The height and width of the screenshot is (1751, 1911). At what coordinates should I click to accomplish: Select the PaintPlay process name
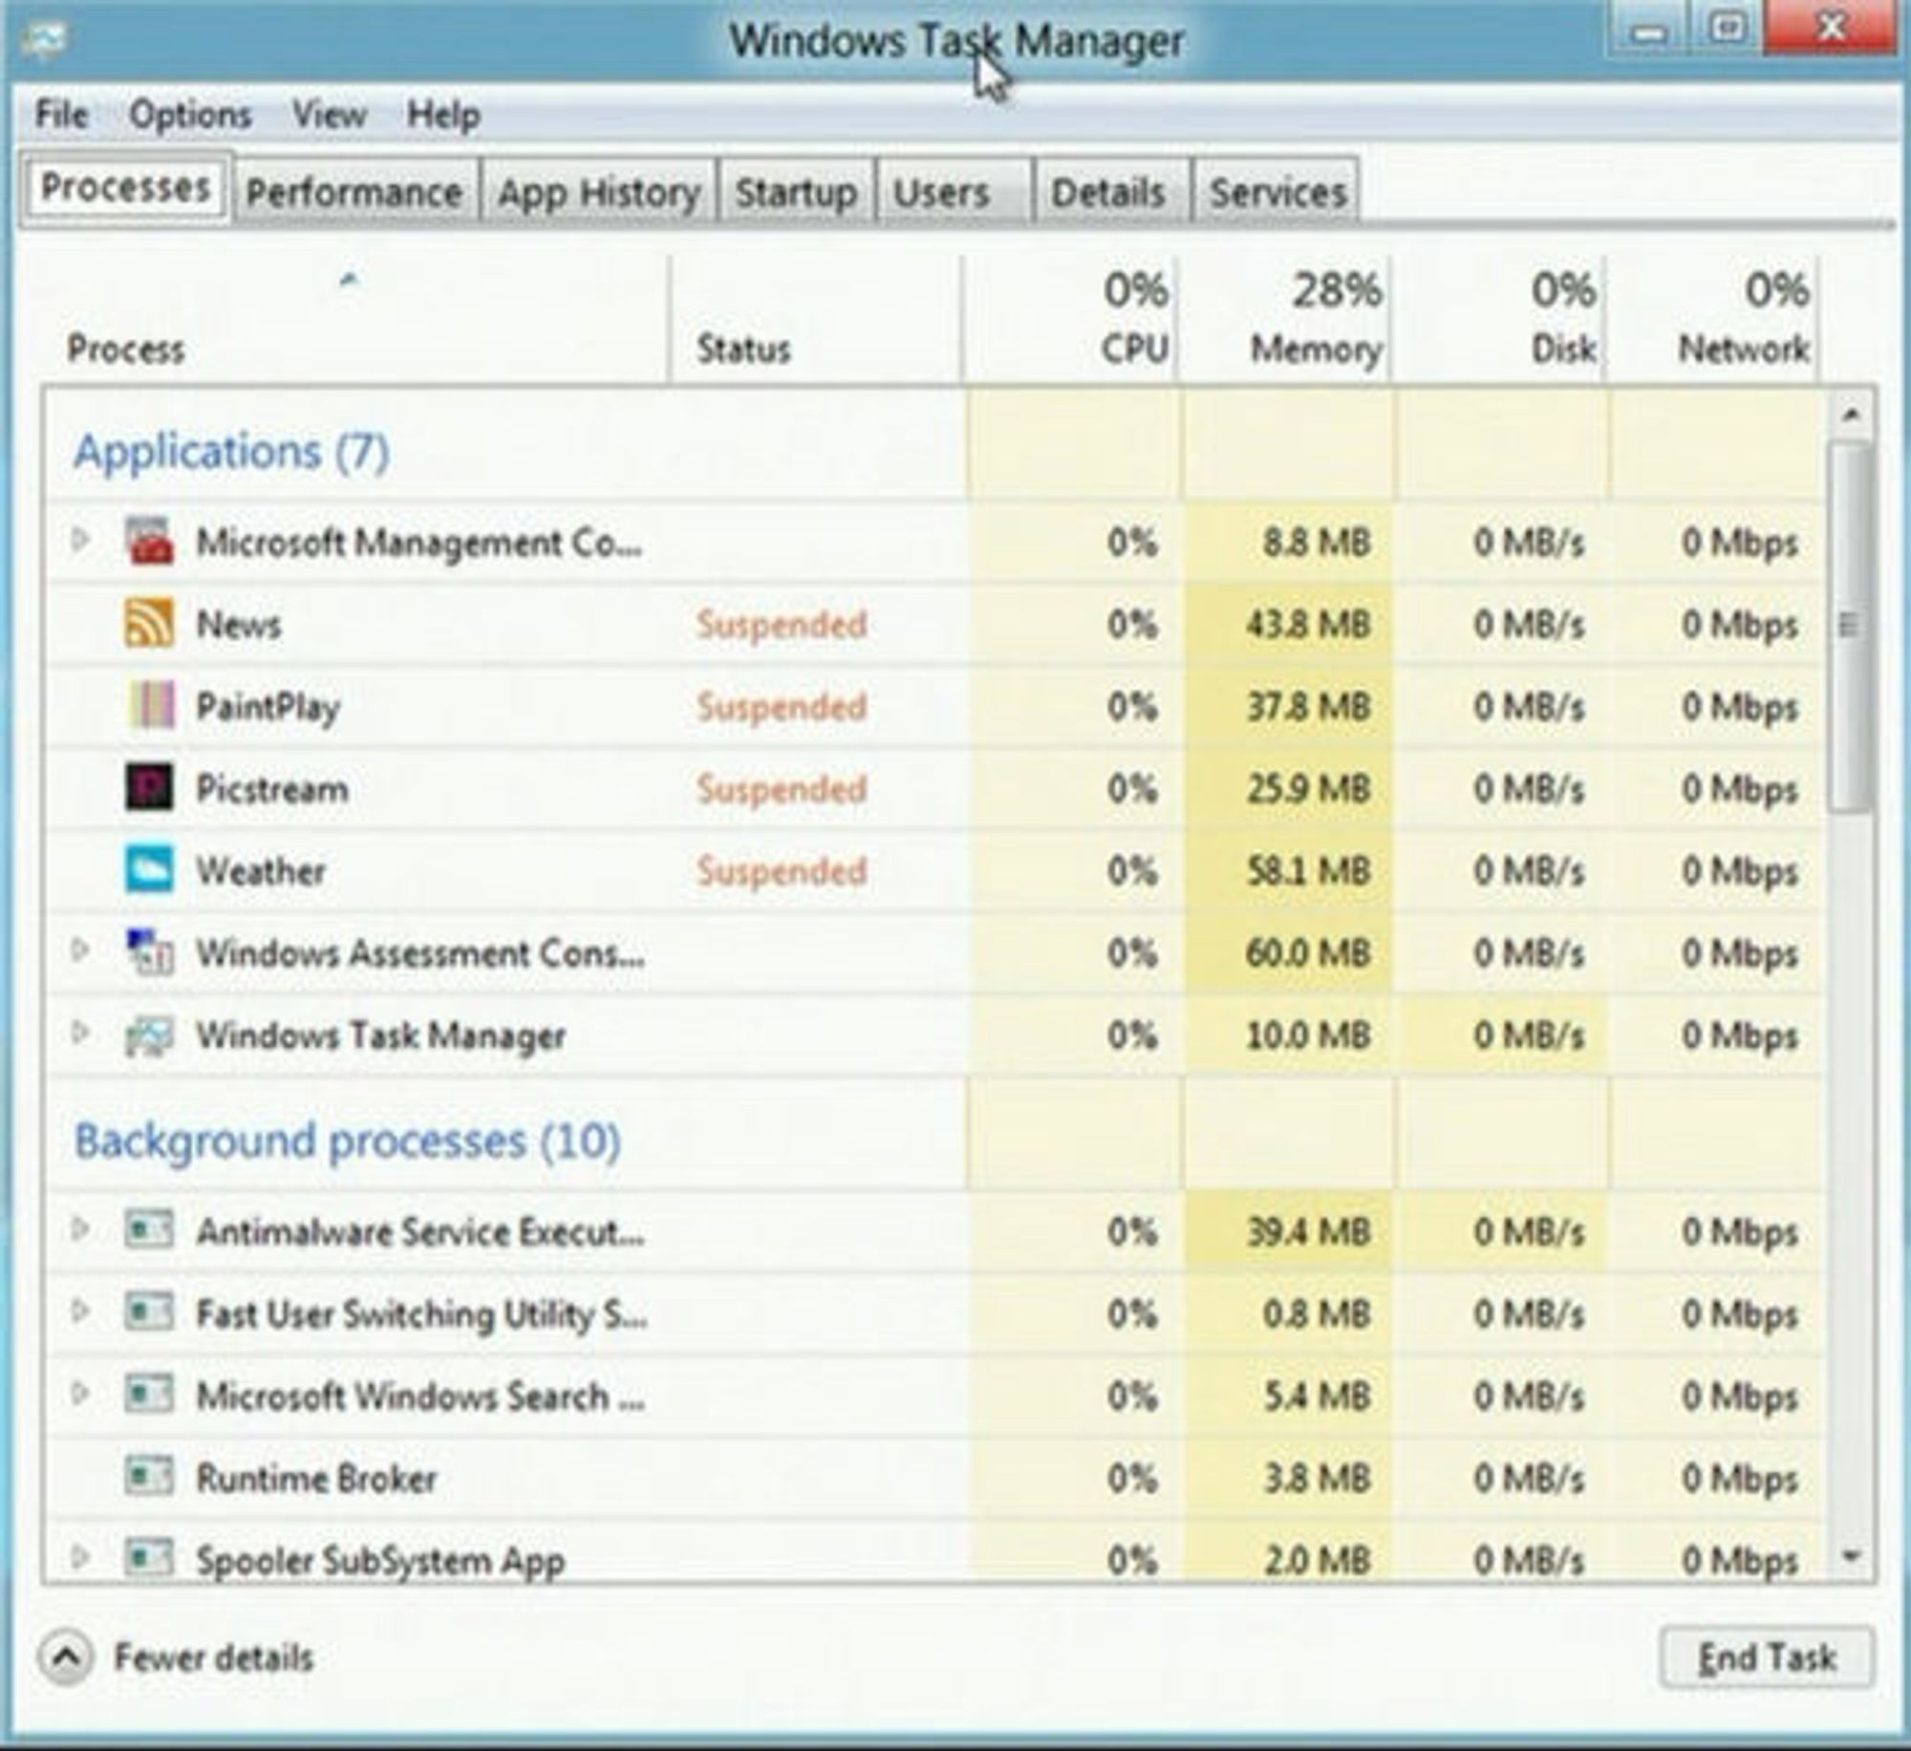pos(268,707)
